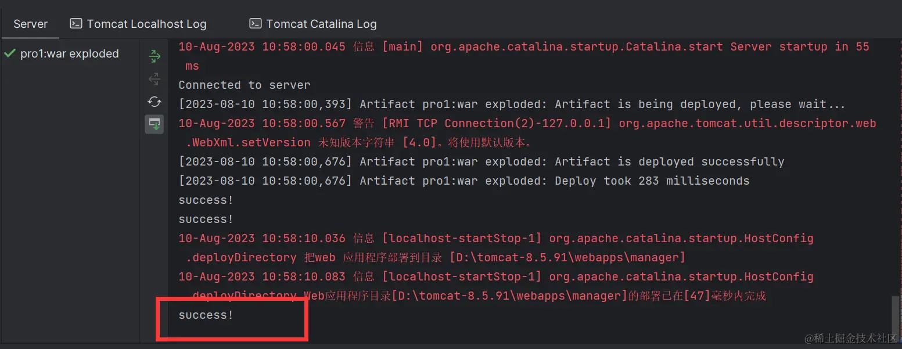The image size is (902, 349).
Task: Click the Artifact is deployed successfully line
Action: pos(481,161)
